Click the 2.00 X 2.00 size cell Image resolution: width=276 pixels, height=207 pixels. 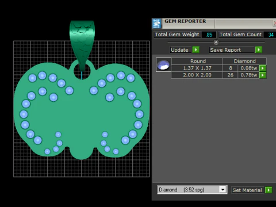[x=197, y=75]
